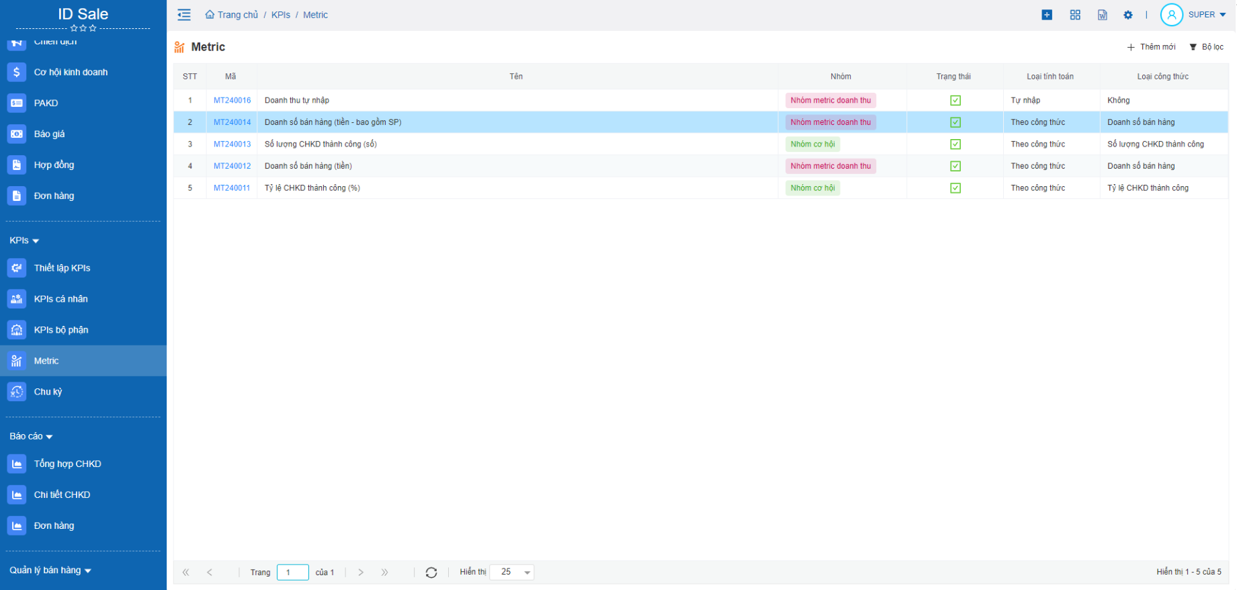Screen dimensions: 1237x590
Task: Click the Hợp đồng document icon
Action: click(x=17, y=165)
